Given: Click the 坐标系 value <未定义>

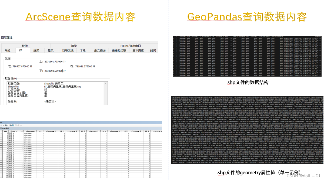Looking at the screenshot, I should 50,102.
